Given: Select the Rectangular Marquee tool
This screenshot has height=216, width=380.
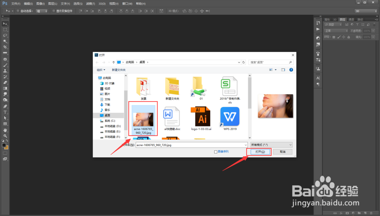Looking at the screenshot, I should [5, 30].
